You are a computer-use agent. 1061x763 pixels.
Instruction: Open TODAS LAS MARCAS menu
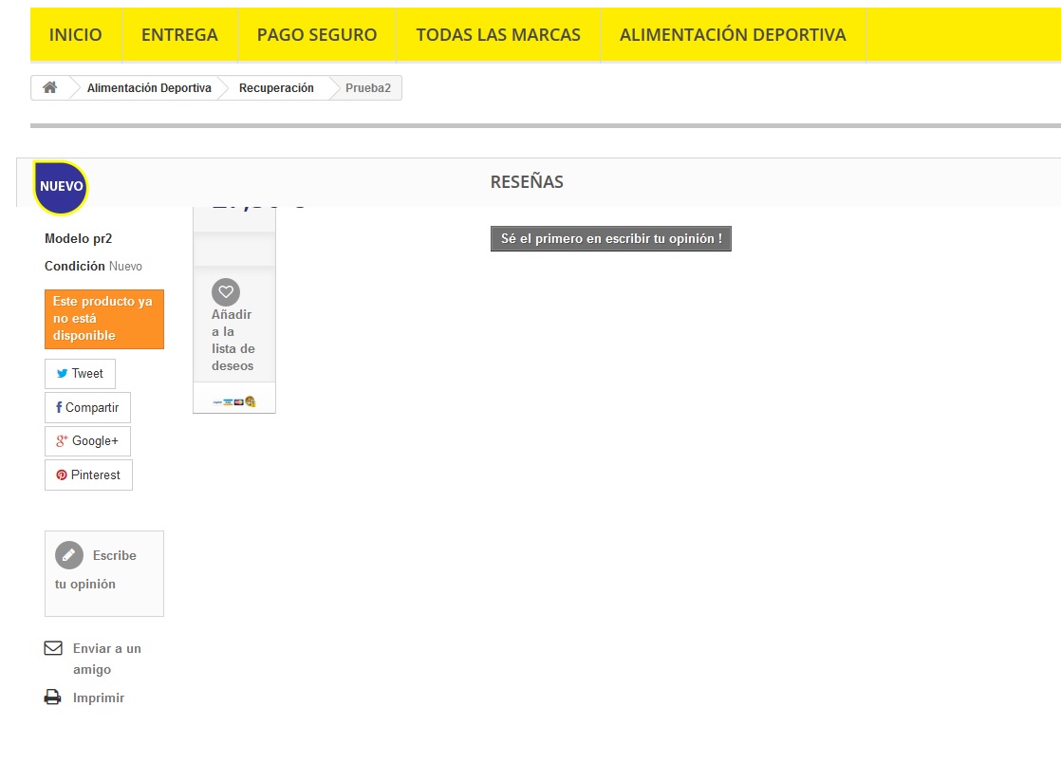[498, 35]
